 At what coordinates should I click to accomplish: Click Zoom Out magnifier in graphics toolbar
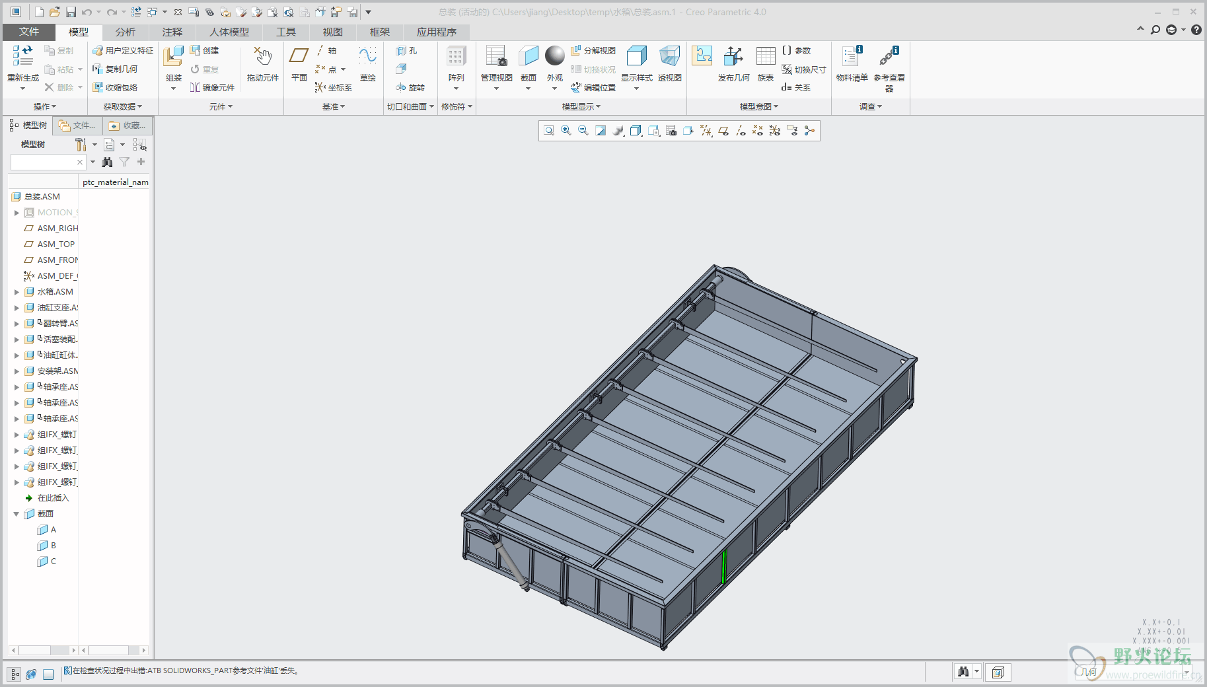[x=583, y=131]
